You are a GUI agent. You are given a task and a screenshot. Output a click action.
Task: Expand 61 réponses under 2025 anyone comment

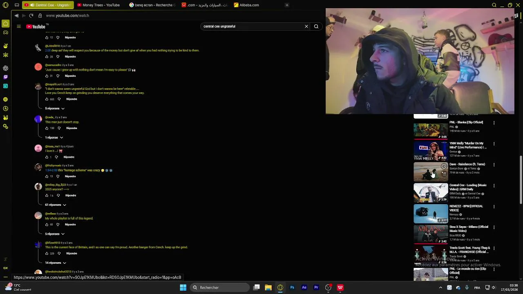(x=56, y=205)
